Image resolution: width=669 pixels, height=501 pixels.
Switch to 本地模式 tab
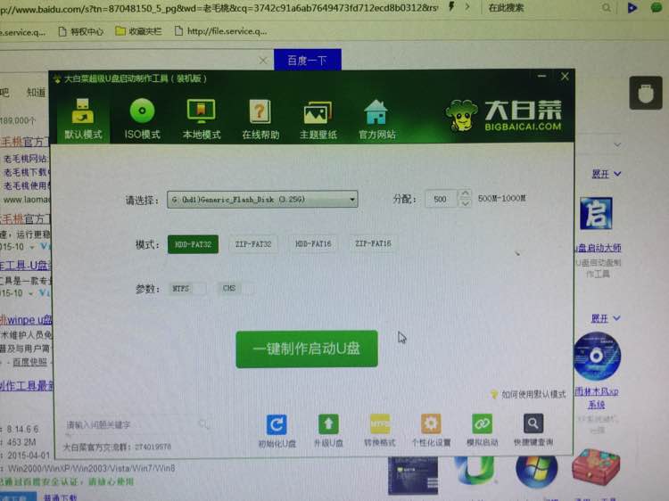click(x=202, y=119)
